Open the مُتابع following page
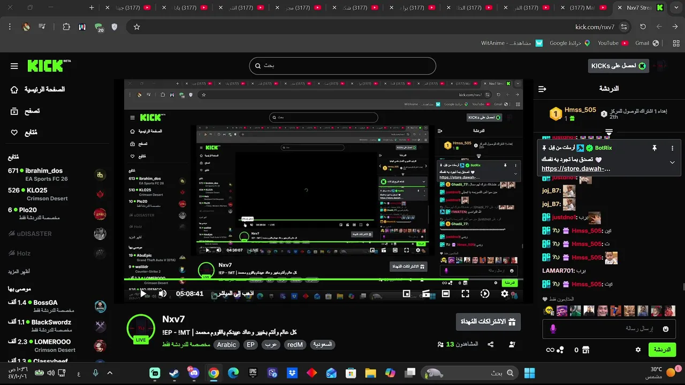This screenshot has height=385, width=685. pyautogui.click(x=24, y=133)
